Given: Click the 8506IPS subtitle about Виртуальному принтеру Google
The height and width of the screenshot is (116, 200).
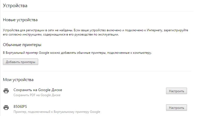Looking at the screenshot, I should click(57, 112).
